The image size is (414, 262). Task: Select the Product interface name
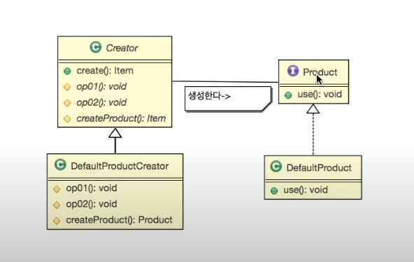pyautogui.click(x=320, y=72)
